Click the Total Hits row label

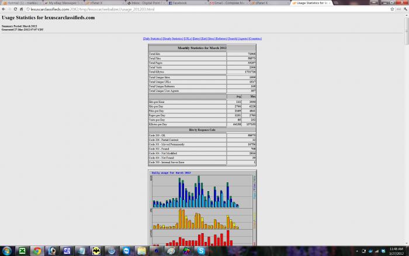point(154,54)
